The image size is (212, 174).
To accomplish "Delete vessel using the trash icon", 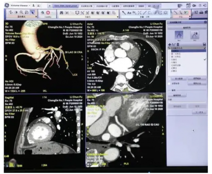I will click(178, 44).
